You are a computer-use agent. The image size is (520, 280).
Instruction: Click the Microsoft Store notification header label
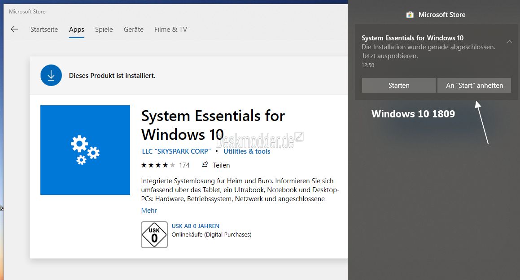click(x=442, y=15)
